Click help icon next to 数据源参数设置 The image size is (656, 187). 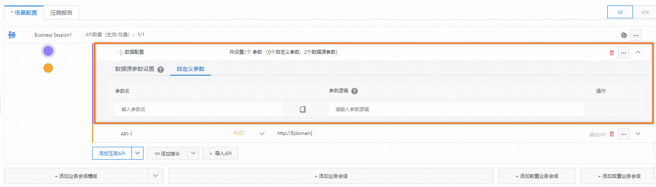click(x=161, y=70)
